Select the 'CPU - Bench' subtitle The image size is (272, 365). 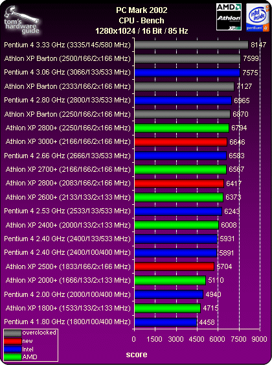pyautogui.click(x=141, y=21)
